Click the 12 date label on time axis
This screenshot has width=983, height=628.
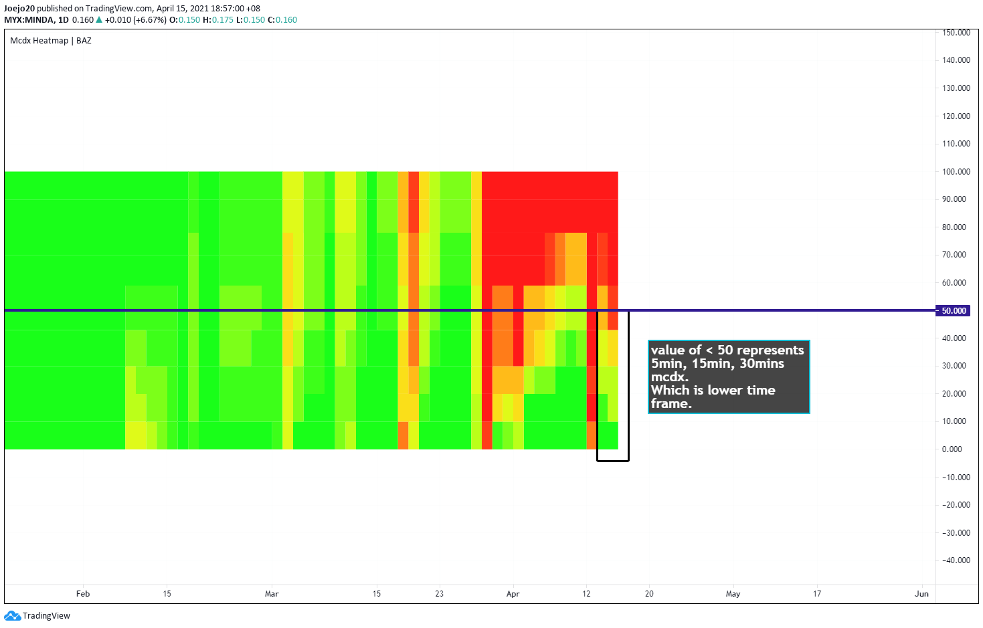click(586, 594)
